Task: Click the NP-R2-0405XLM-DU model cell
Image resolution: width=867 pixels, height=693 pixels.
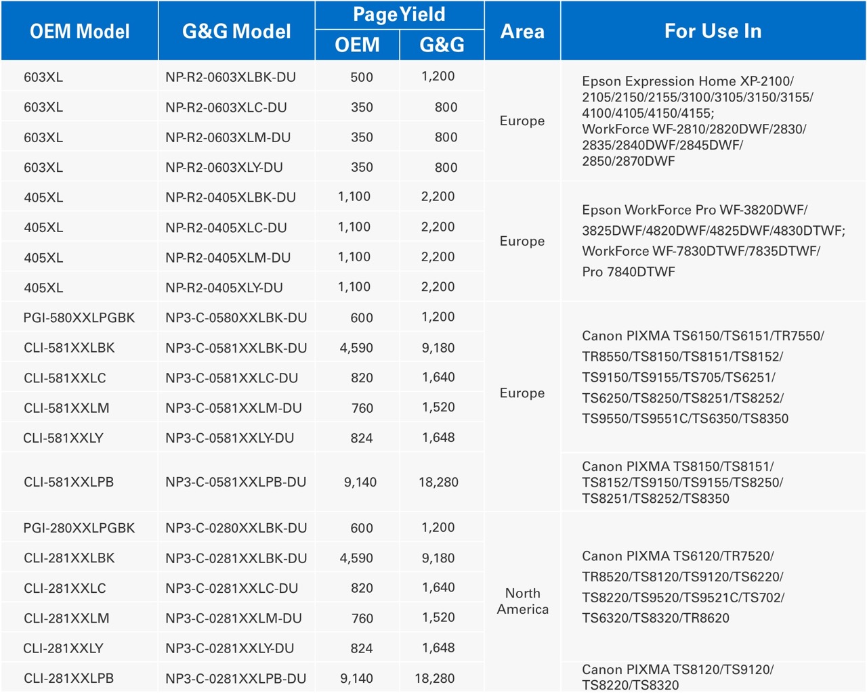Action: pyautogui.click(x=228, y=258)
